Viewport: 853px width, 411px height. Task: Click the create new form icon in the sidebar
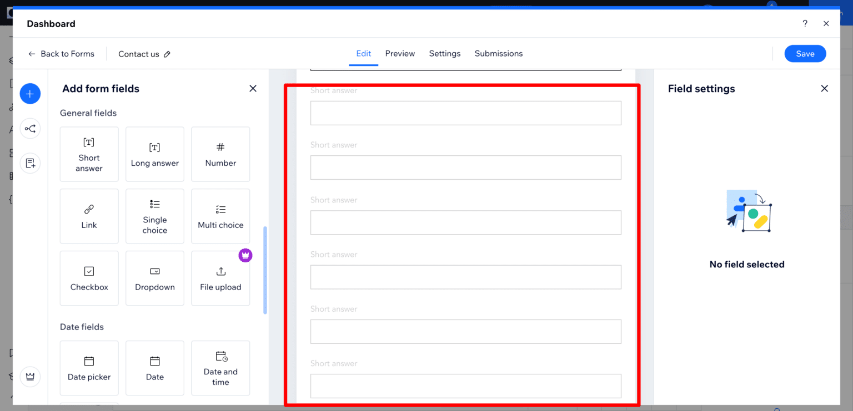(30, 163)
